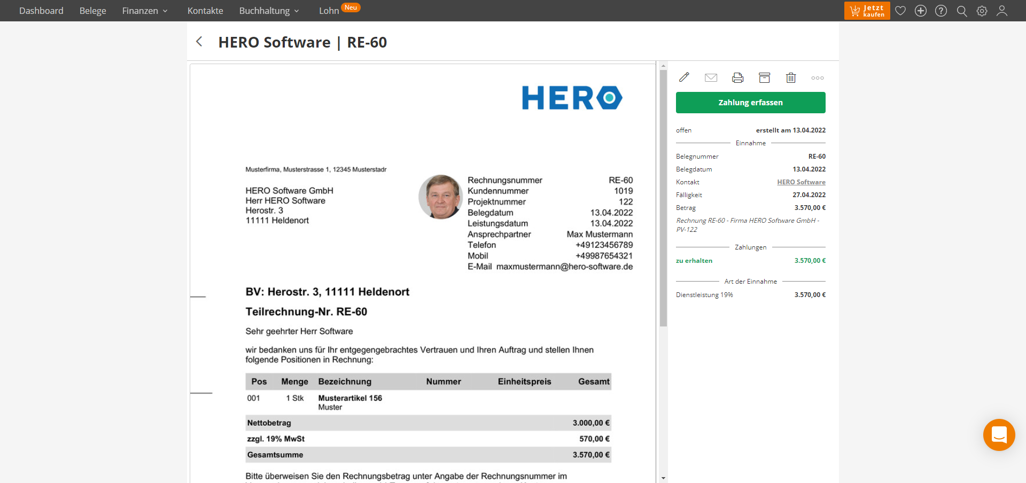The image size is (1026, 483).
Task: Click the zzgl. 19% MwSt row
Action: point(428,439)
